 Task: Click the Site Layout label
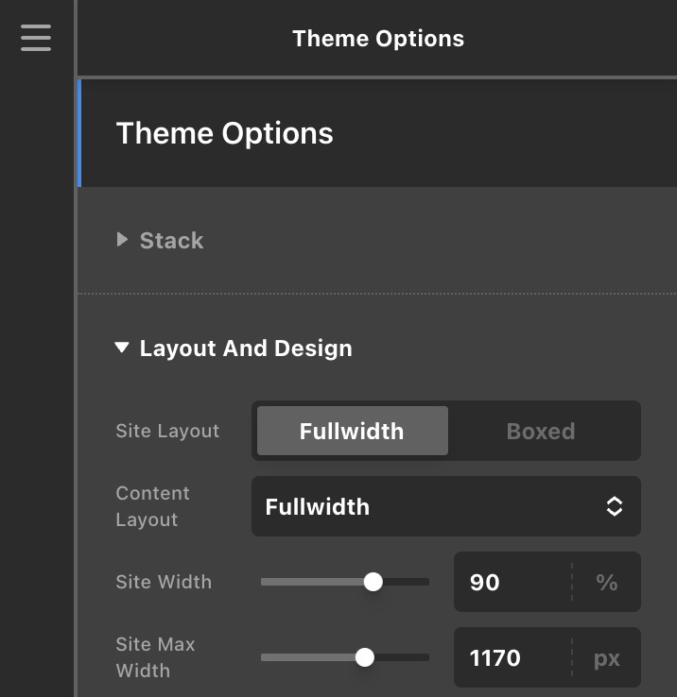167,431
